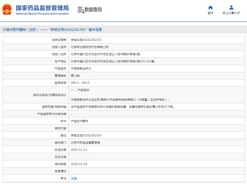Click the 批准日期 label cell

pos(36,149)
